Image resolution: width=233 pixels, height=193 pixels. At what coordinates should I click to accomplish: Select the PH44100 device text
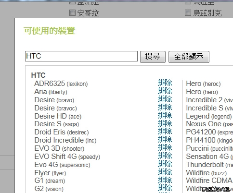point(209,140)
